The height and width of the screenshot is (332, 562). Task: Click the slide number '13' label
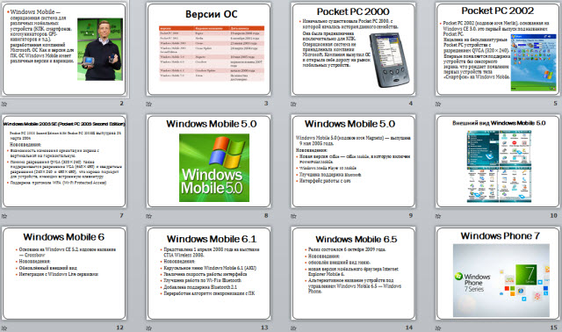(x=264, y=328)
